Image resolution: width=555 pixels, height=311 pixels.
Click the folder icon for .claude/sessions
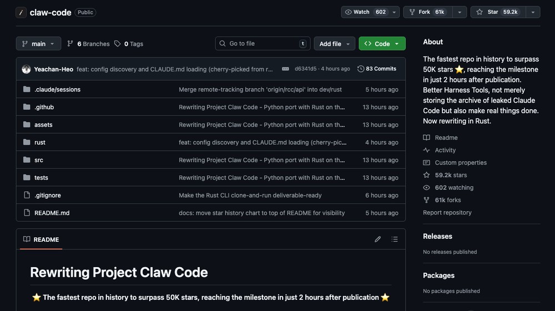point(27,89)
